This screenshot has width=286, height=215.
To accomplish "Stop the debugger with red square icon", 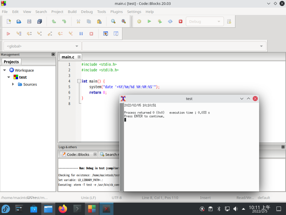I will coord(91,33).
